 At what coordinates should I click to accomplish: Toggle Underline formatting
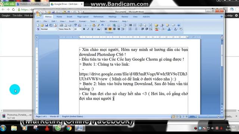92,29
